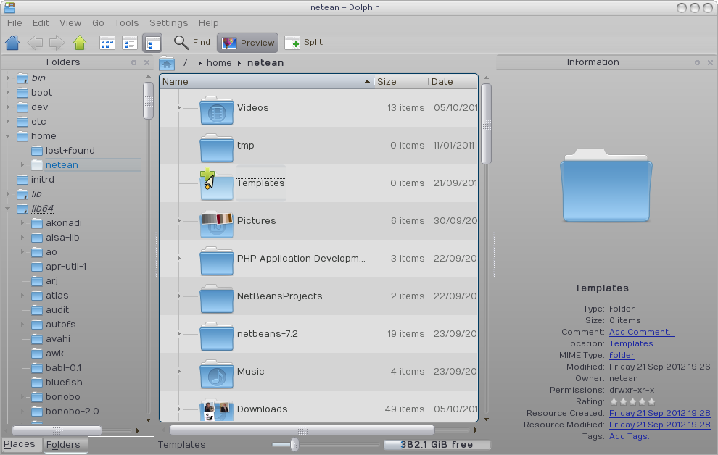Viewport: 718px width, 455px height.
Task: Expand the Music folder row
Action: tap(179, 372)
